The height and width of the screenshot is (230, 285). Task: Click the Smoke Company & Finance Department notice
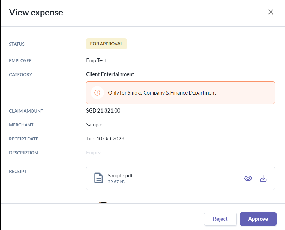pos(180,93)
